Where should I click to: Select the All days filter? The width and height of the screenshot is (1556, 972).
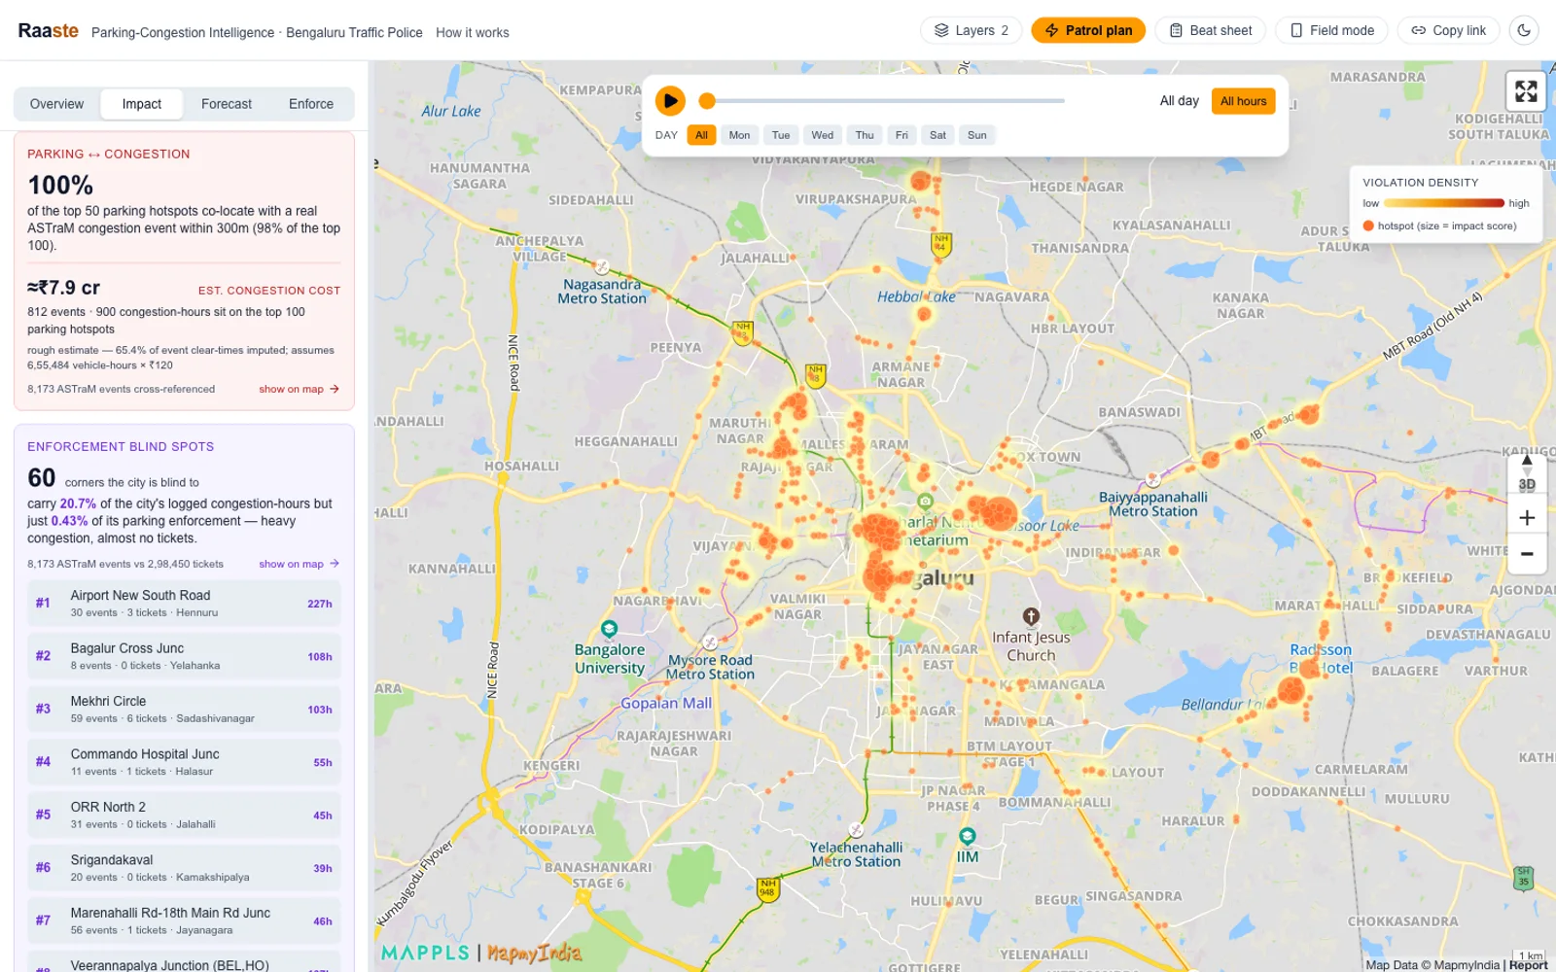coord(701,135)
